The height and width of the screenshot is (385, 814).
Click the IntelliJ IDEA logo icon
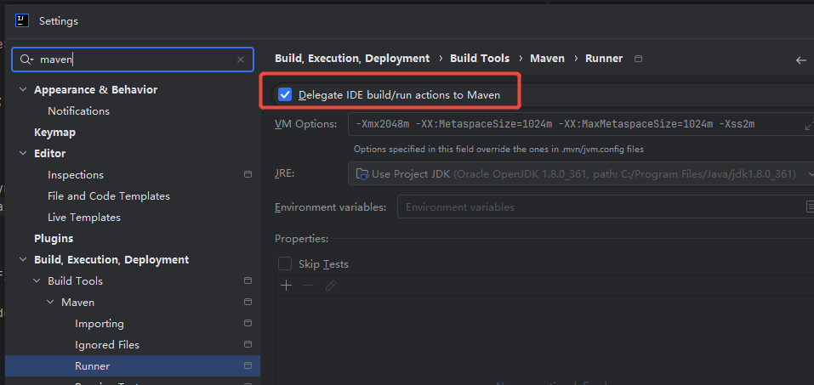(x=22, y=20)
